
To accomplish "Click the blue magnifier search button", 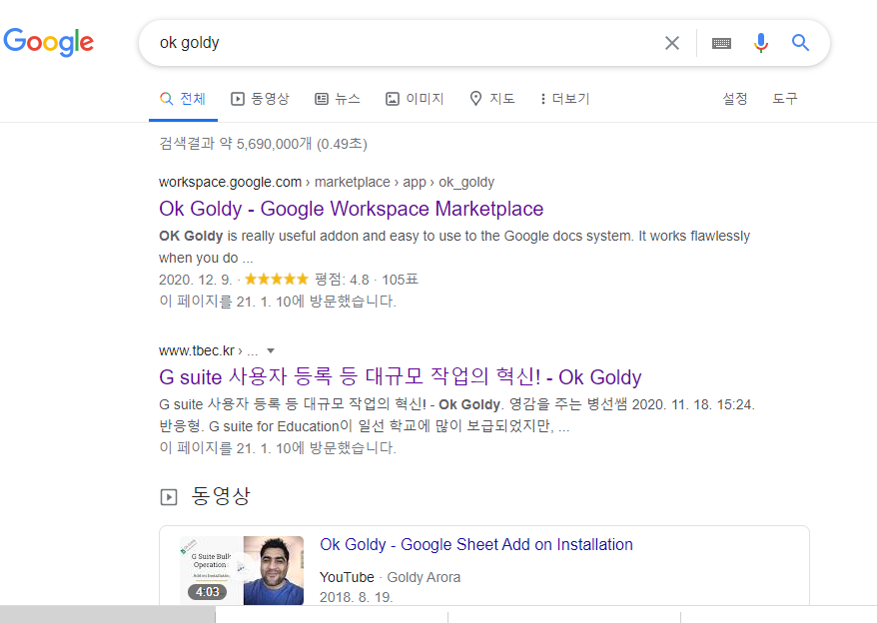I will point(800,43).
